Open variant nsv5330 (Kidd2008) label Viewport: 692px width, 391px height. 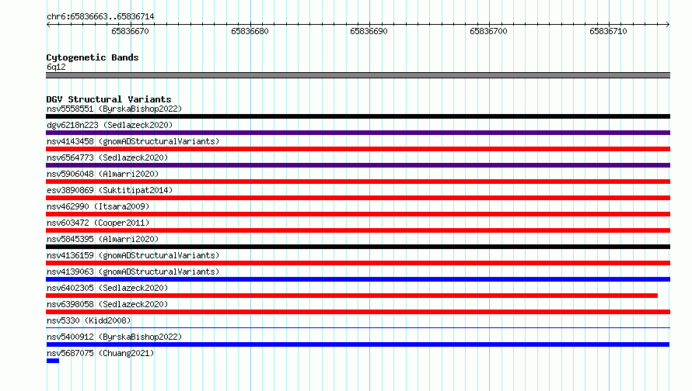(89, 320)
